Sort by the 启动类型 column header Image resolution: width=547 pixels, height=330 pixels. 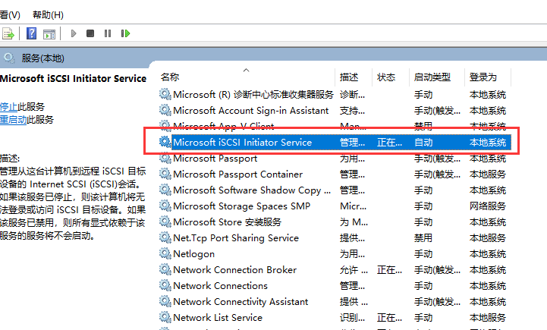click(x=431, y=77)
